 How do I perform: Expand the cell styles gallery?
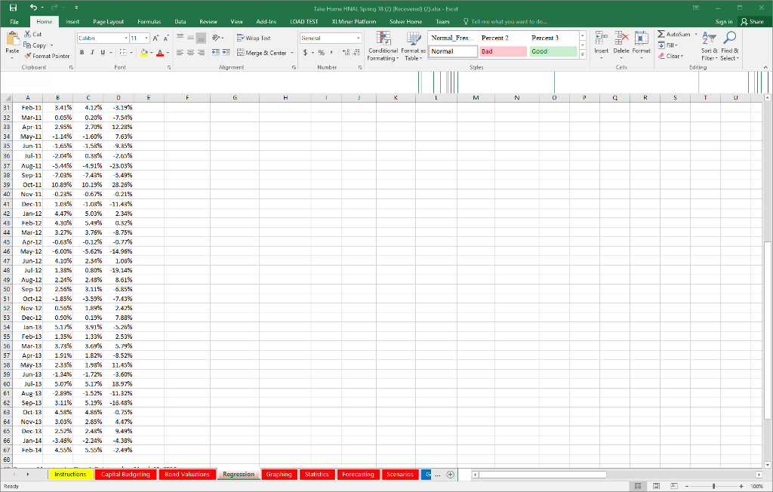pyautogui.click(x=583, y=55)
